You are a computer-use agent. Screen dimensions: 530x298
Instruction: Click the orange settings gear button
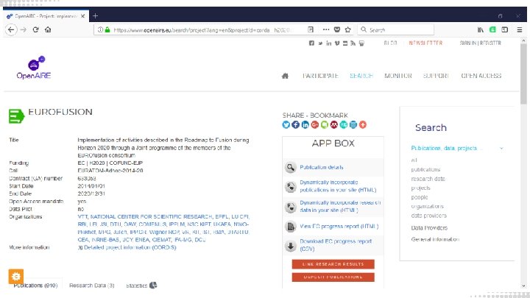16,277
